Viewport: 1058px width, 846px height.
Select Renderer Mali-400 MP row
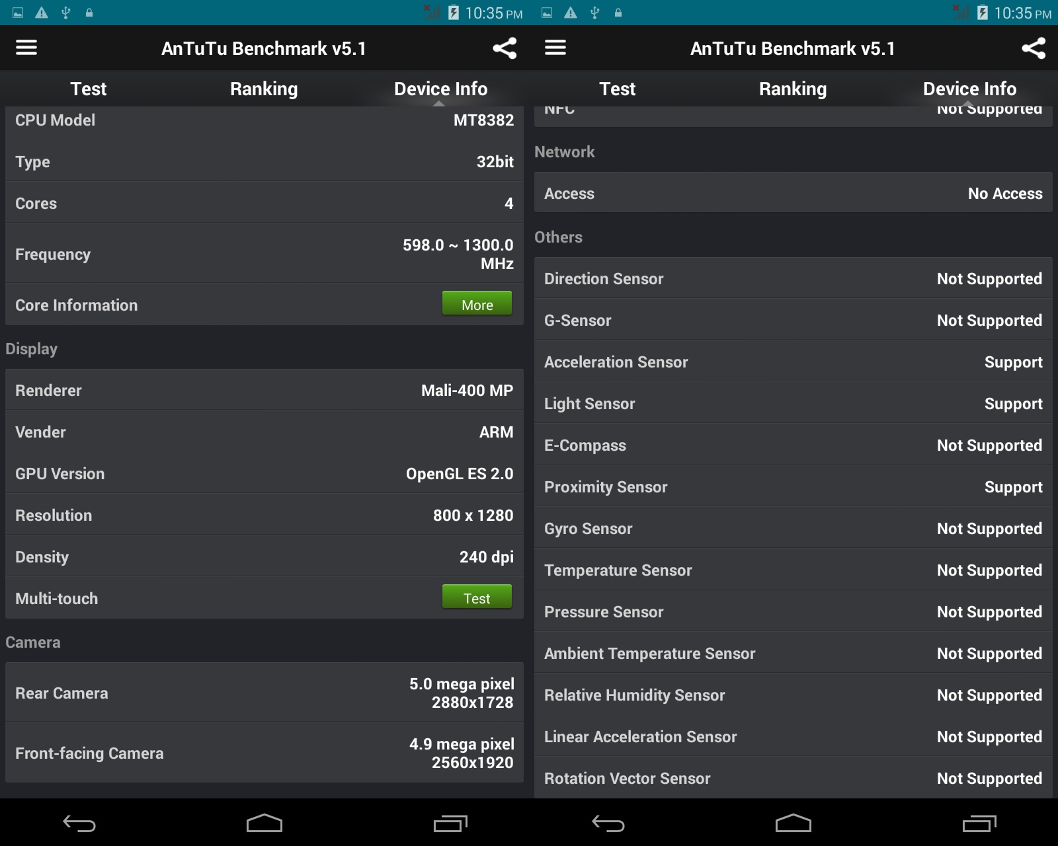coord(264,390)
